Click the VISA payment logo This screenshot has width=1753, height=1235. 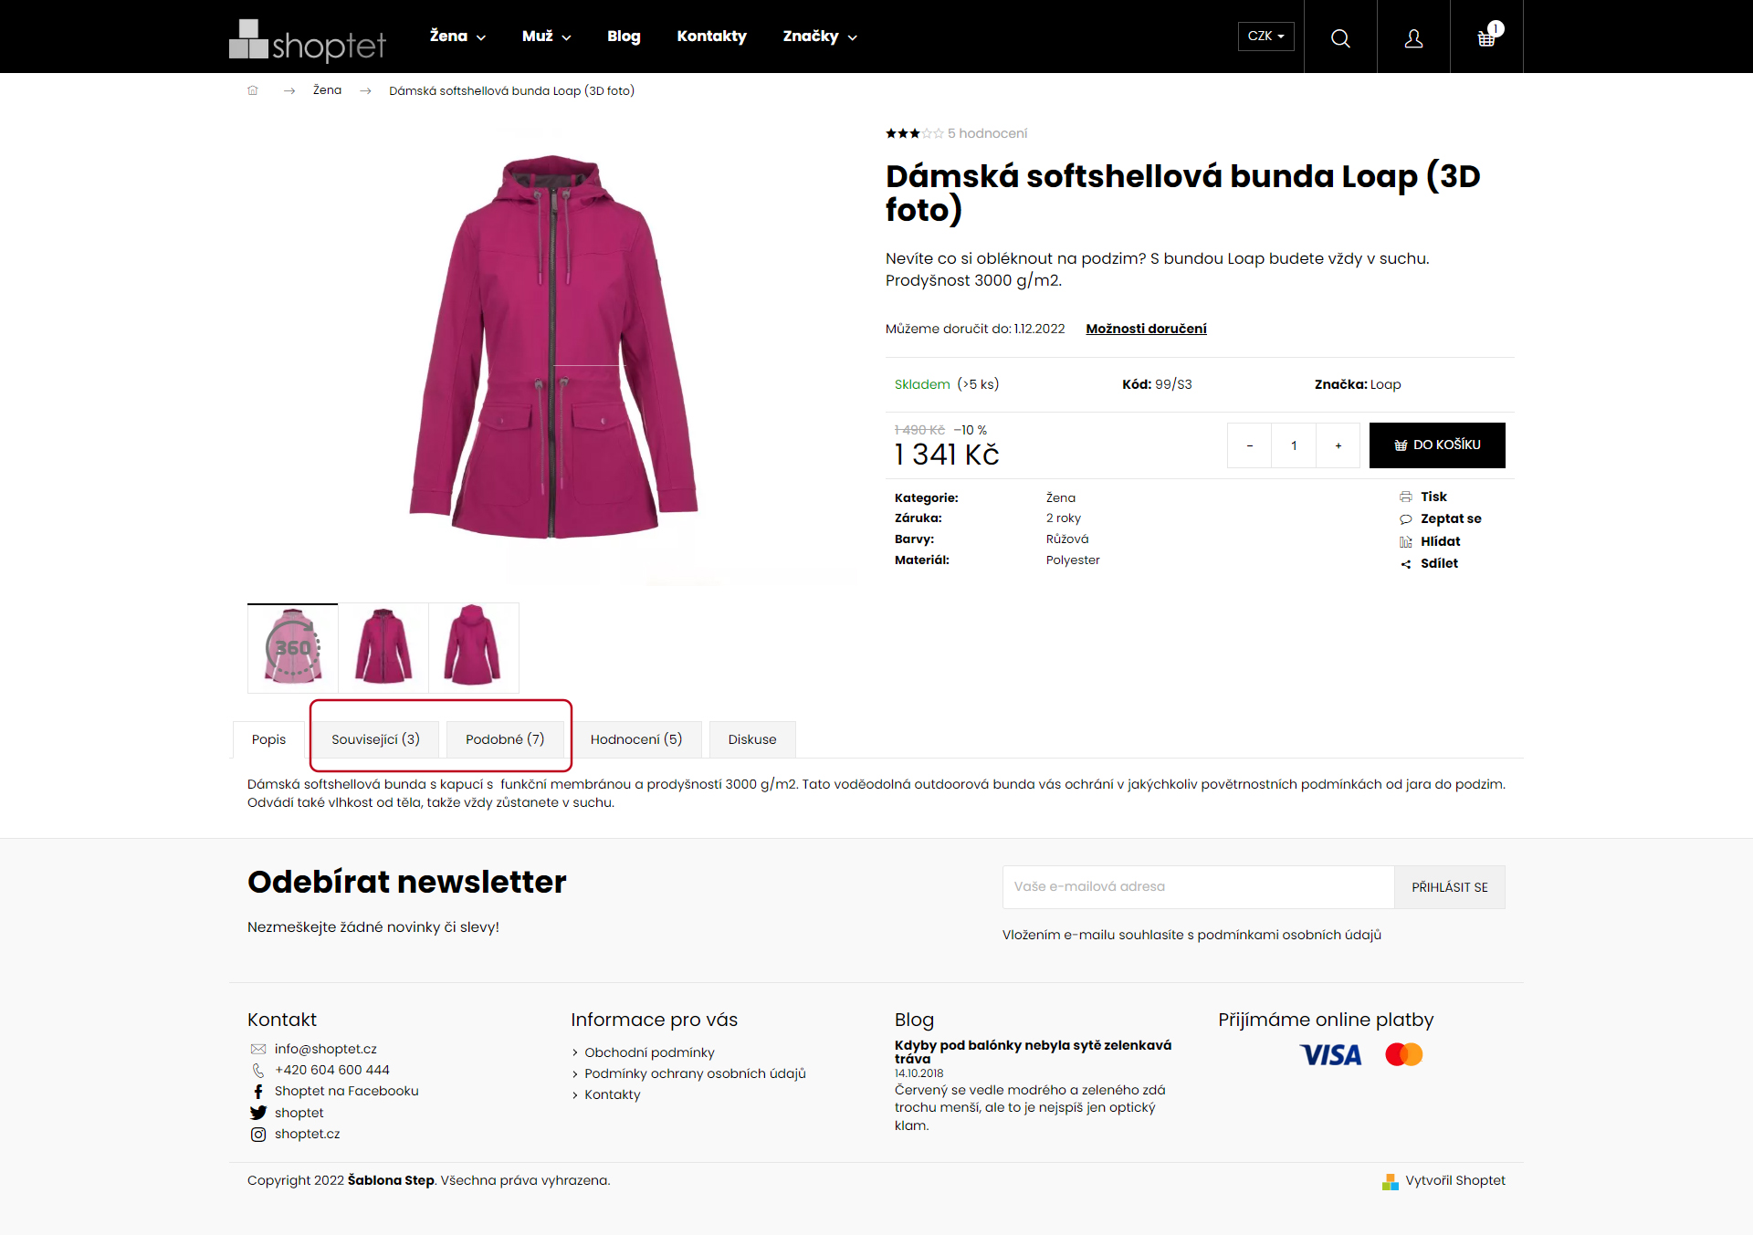coord(1330,1055)
